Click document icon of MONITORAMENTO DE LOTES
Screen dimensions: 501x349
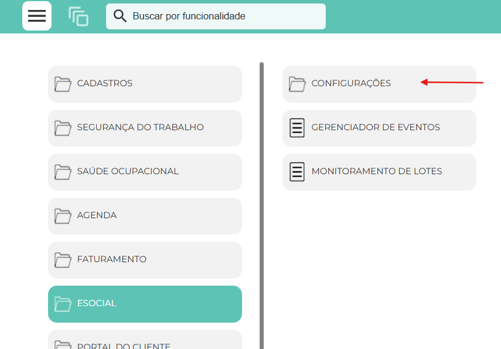click(297, 172)
